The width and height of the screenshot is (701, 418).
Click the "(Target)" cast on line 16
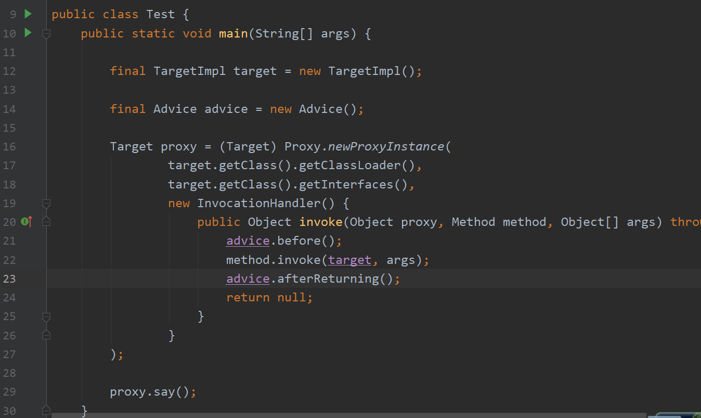click(x=248, y=147)
